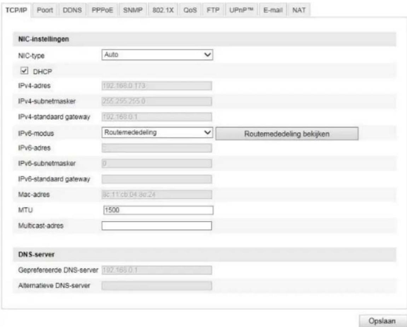Viewport: 407px width, 327px height.
Task: Click the MTU label
Action: click(25, 210)
